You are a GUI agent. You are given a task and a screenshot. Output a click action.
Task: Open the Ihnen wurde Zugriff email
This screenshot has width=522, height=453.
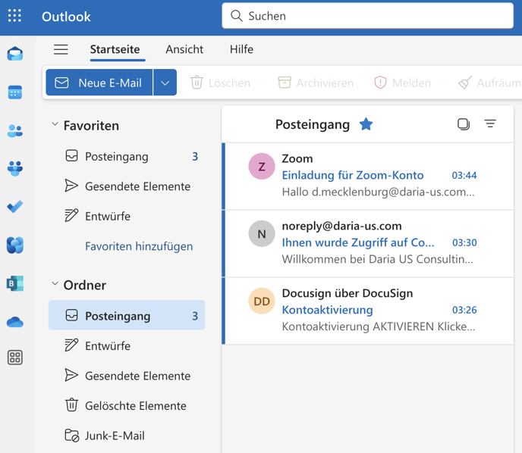click(x=367, y=244)
